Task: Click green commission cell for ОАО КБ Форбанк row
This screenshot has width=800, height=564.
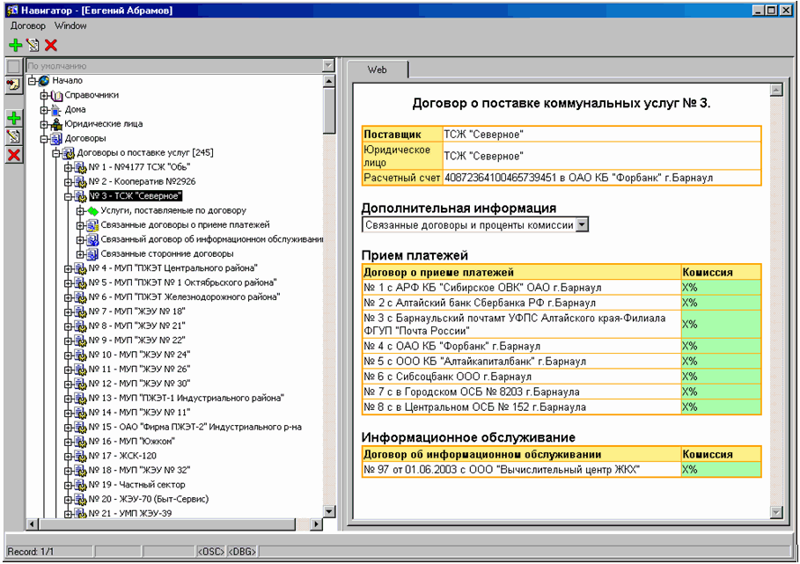Action: (720, 346)
